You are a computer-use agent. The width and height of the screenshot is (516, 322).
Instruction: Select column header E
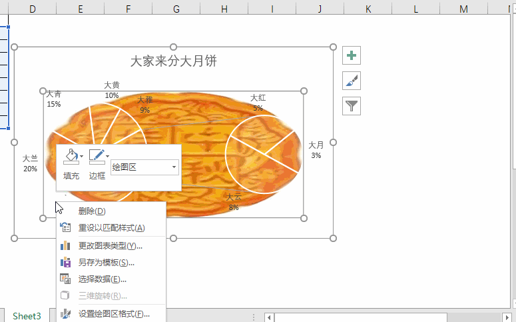click(x=81, y=9)
